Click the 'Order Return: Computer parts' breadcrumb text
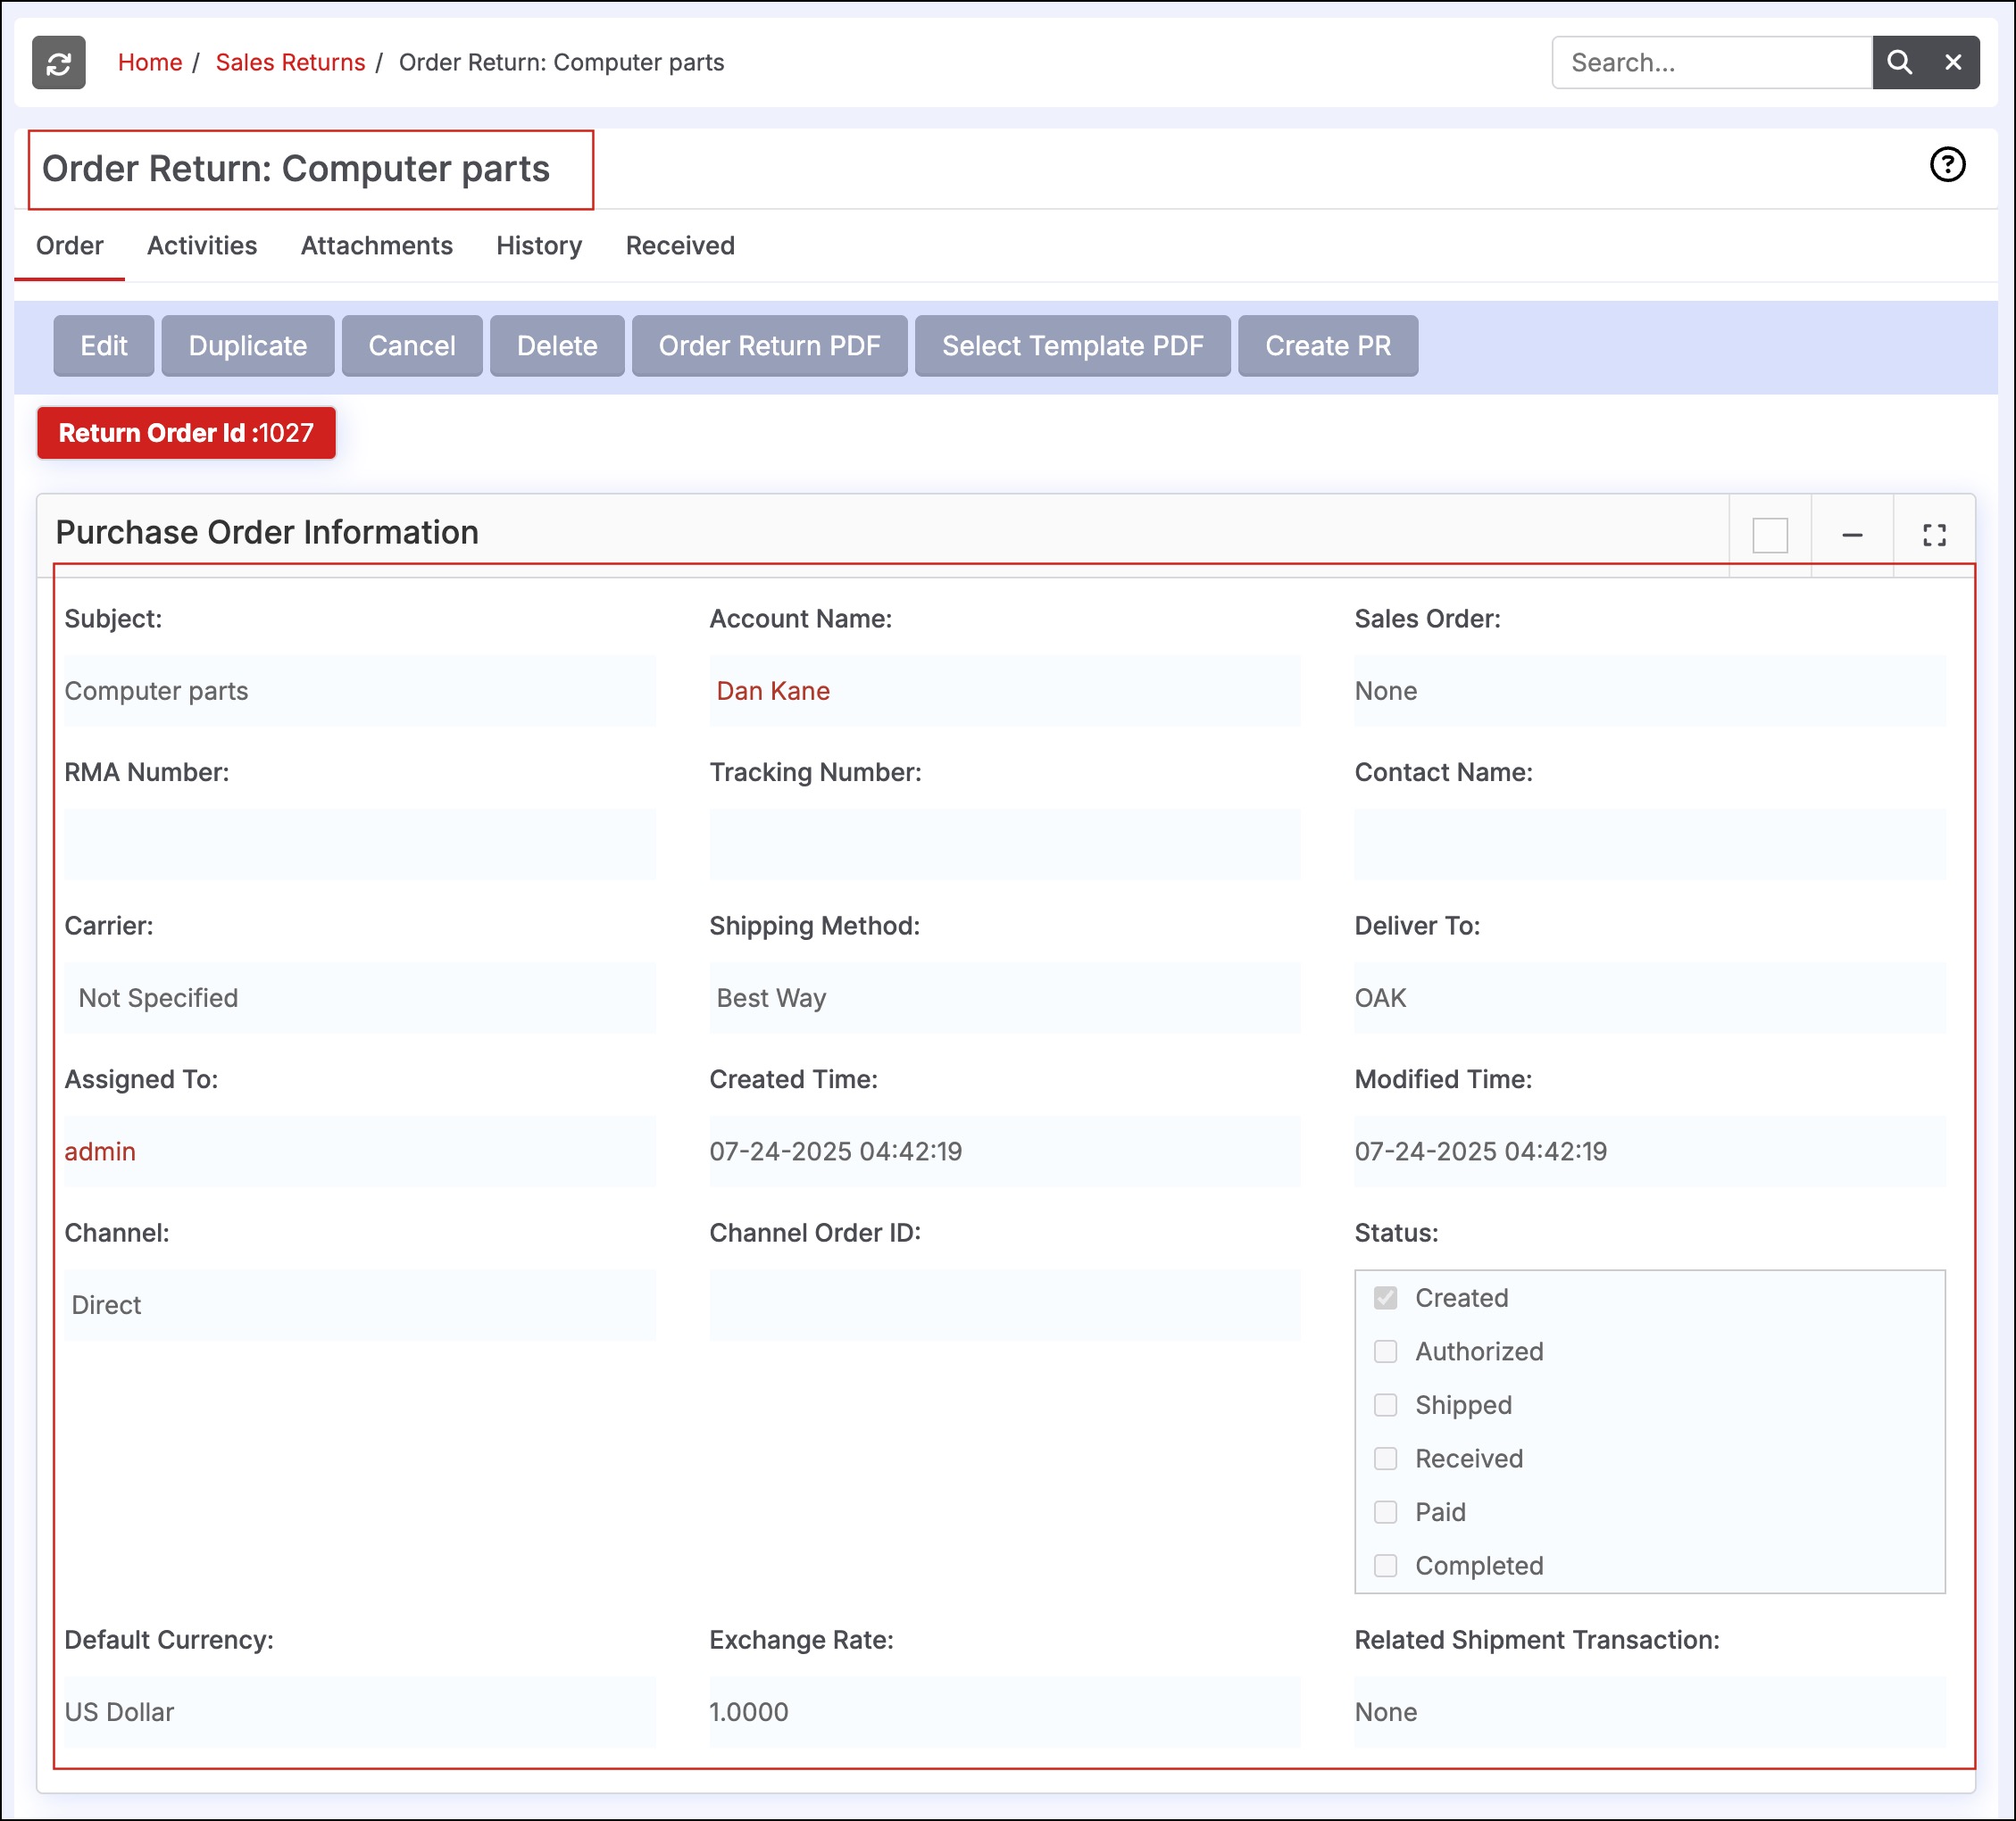Viewport: 2016px width, 1821px height. (562, 63)
